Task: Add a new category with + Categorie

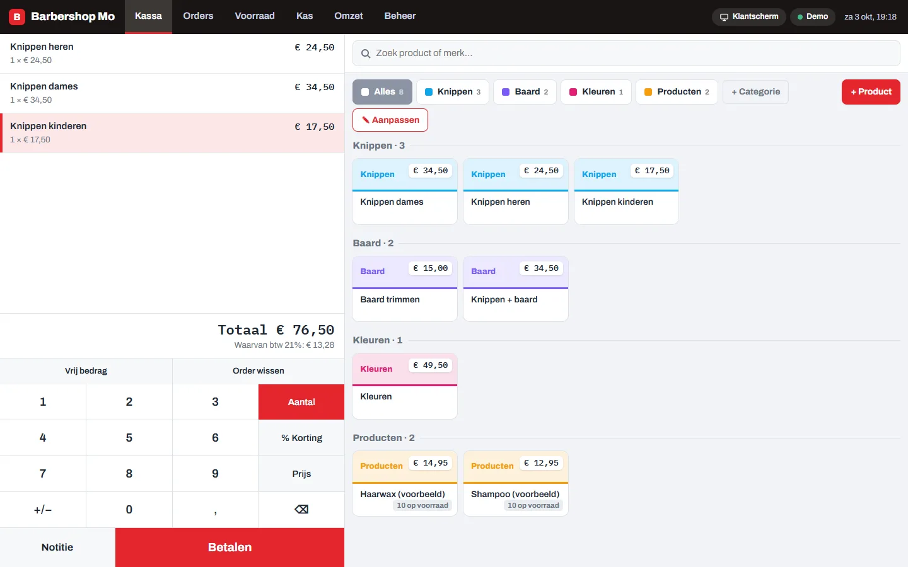Action: pos(755,92)
